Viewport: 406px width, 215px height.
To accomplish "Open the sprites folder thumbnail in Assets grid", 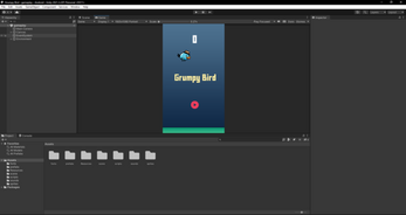I will (150, 158).
